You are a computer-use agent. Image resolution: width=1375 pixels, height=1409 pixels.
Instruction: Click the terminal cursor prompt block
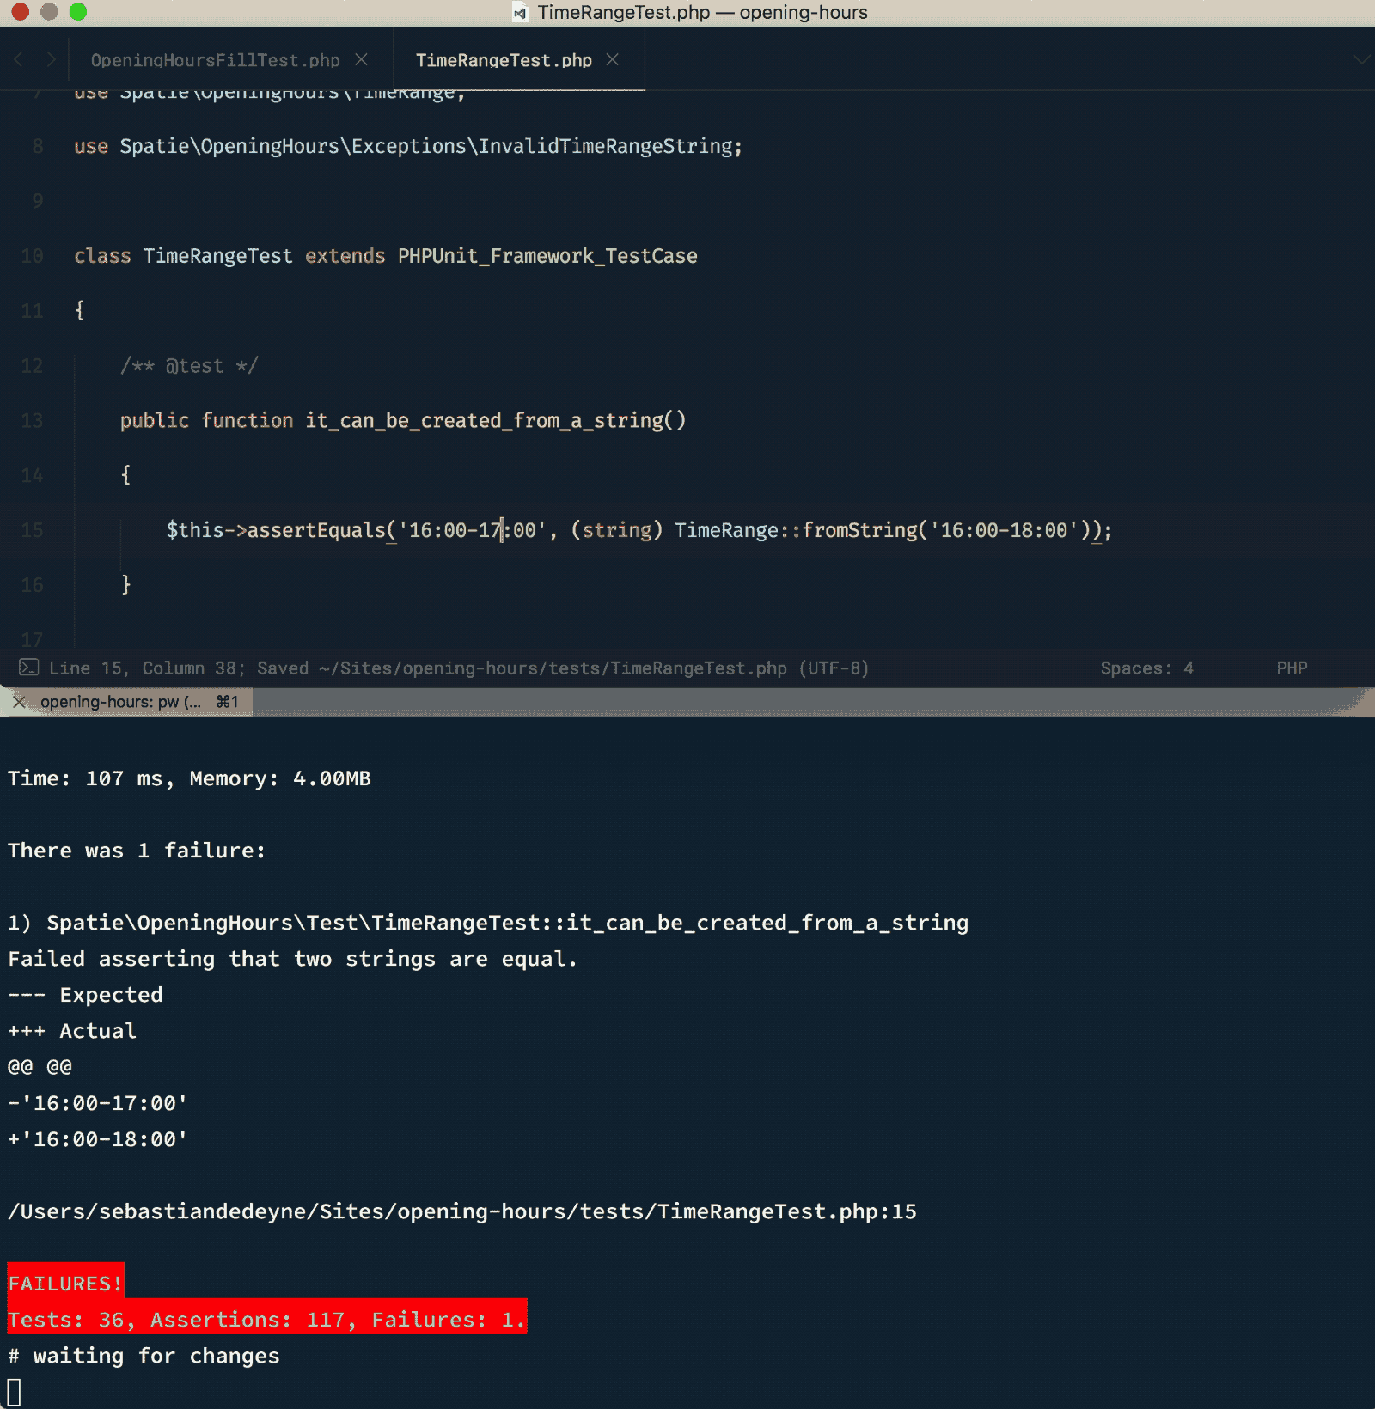click(14, 1392)
